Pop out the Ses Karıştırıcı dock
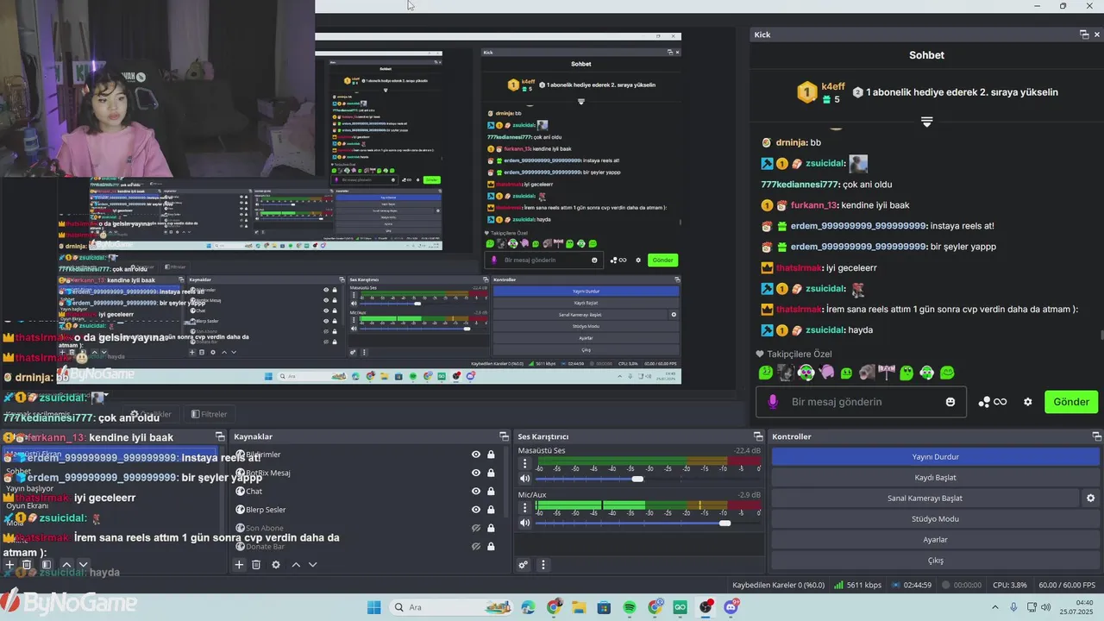The image size is (1104, 621). pyautogui.click(x=758, y=436)
